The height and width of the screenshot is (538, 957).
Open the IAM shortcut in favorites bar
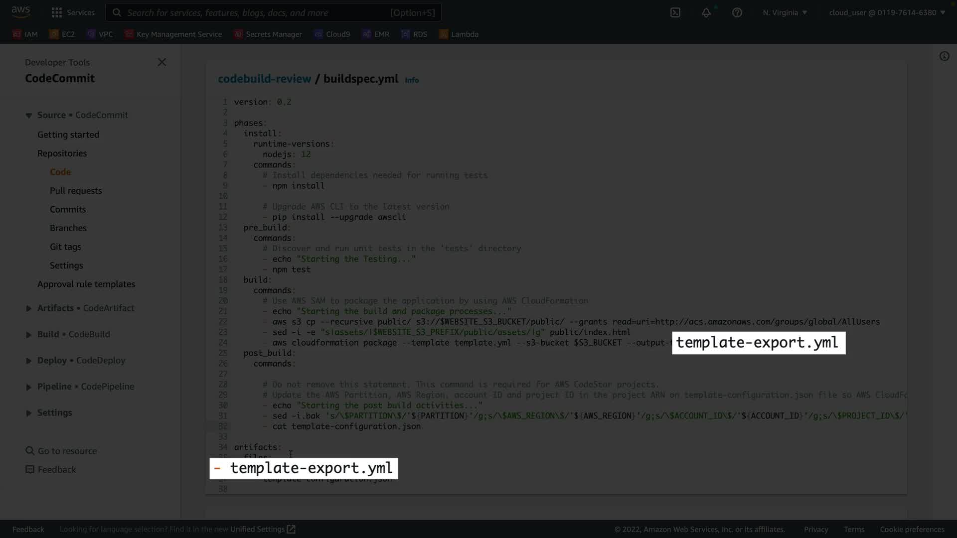pyautogui.click(x=25, y=34)
